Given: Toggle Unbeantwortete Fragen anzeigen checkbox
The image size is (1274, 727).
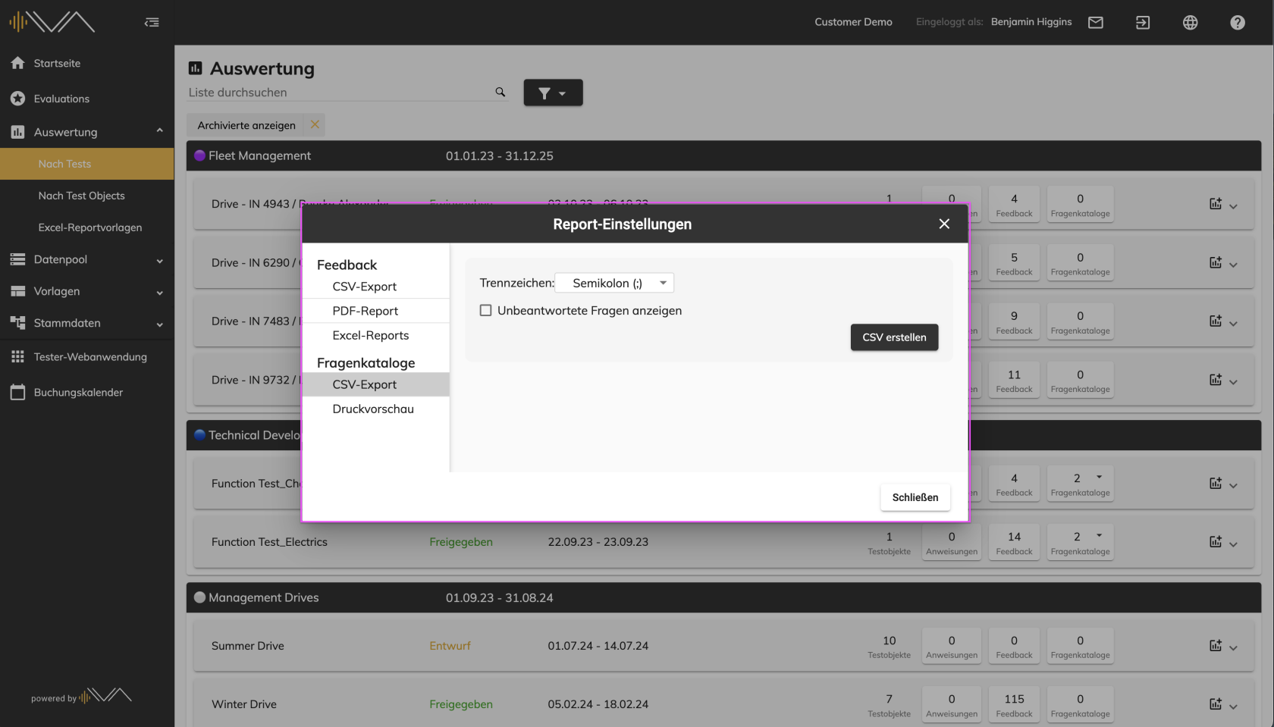Looking at the screenshot, I should tap(485, 310).
